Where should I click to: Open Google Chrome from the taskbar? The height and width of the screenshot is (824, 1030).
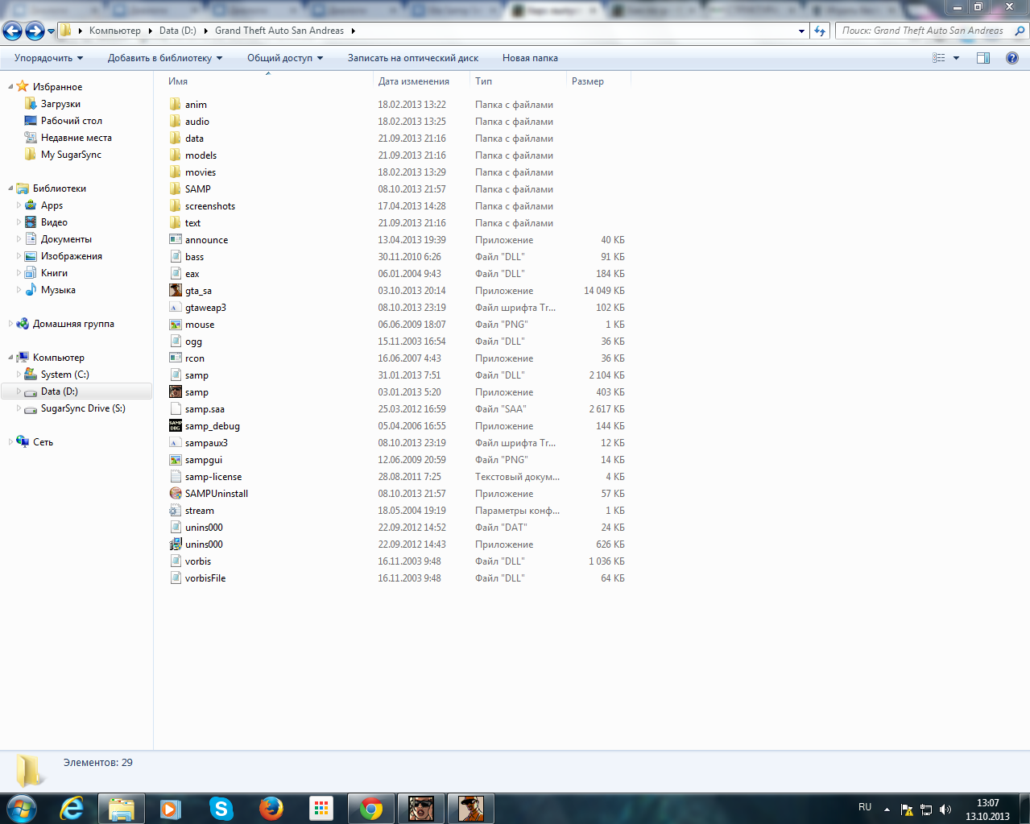(371, 808)
